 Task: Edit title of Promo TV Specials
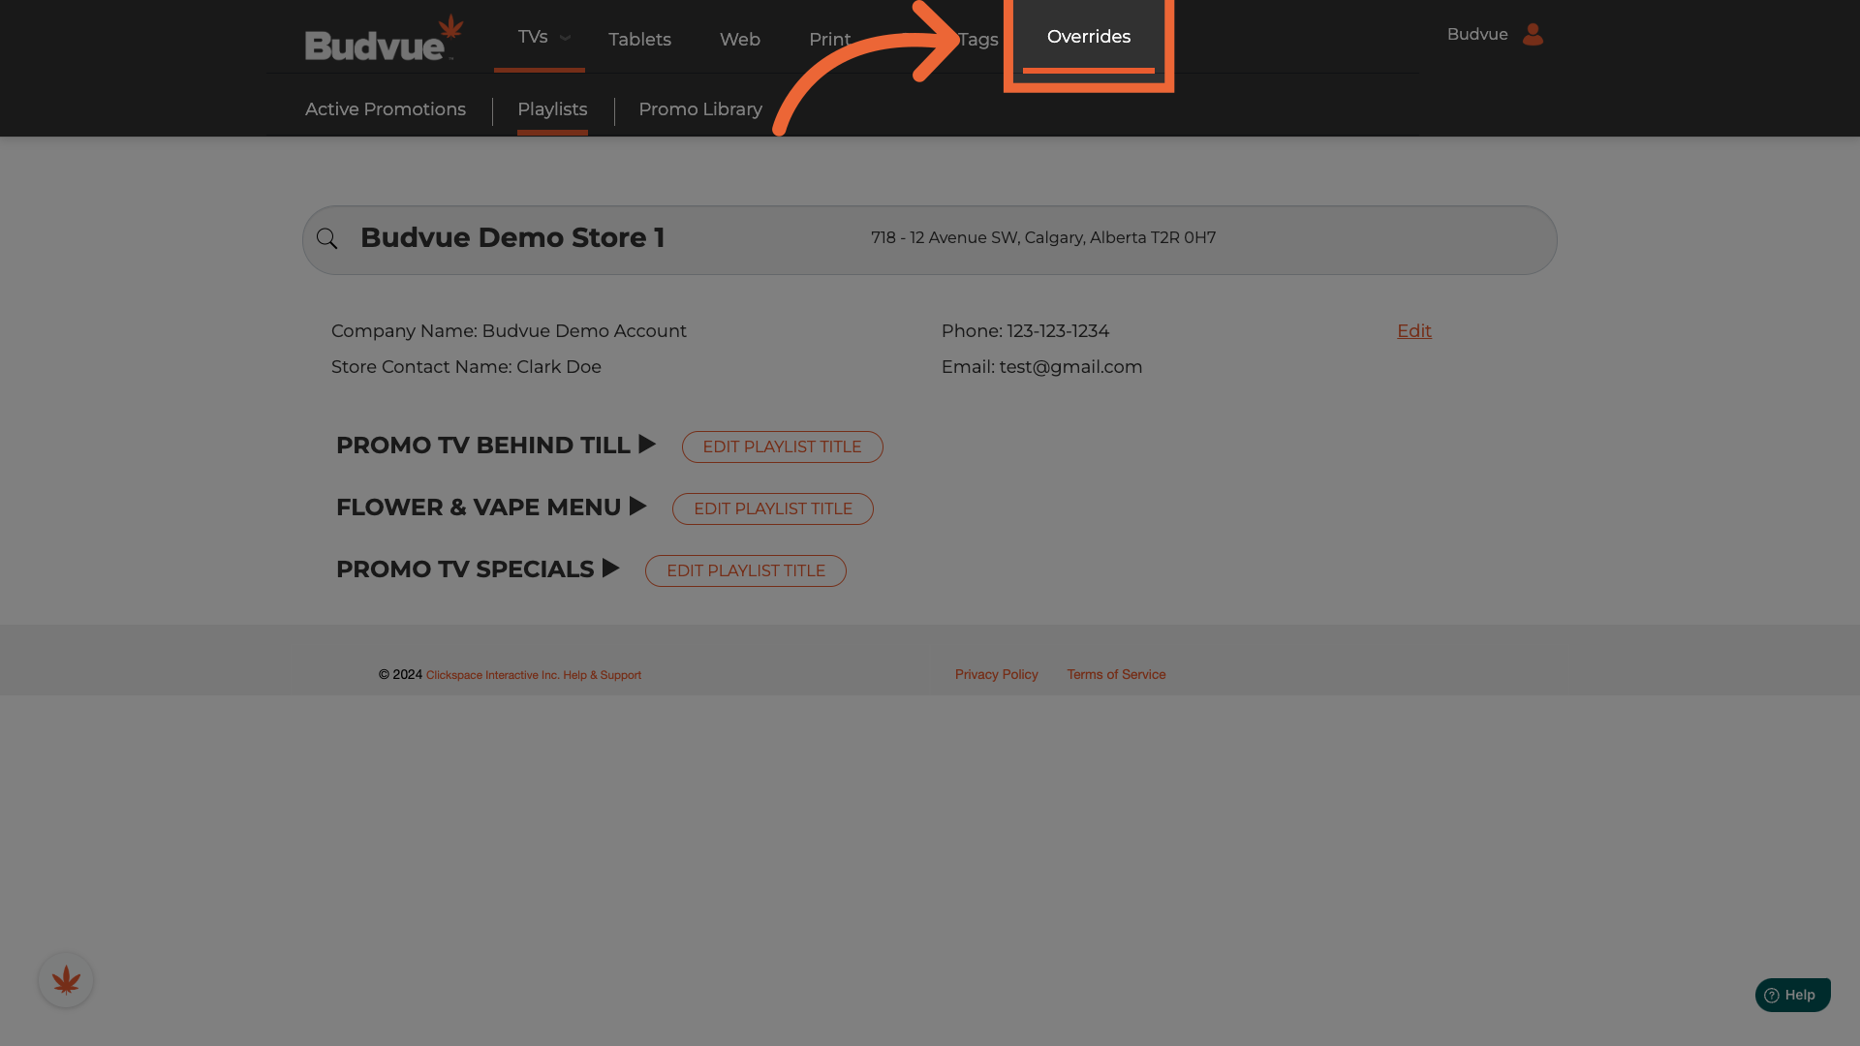pyautogui.click(x=745, y=570)
